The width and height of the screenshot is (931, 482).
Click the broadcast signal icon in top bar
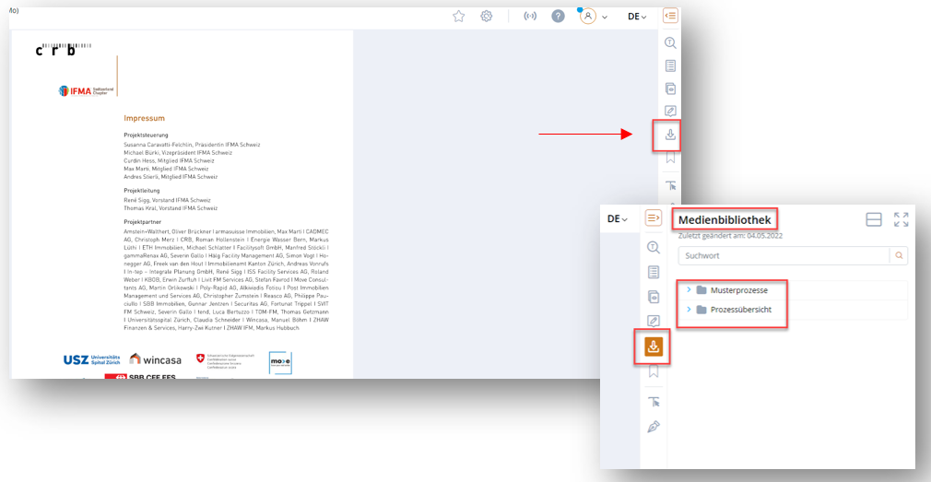pos(530,17)
